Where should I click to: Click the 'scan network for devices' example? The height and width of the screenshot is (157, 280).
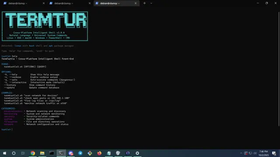[x=31, y=96]
